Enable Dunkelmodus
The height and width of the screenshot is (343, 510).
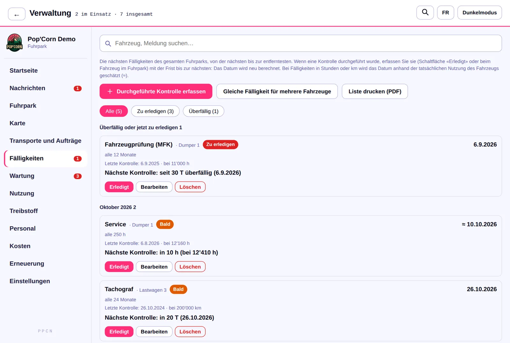pos(479,12)
